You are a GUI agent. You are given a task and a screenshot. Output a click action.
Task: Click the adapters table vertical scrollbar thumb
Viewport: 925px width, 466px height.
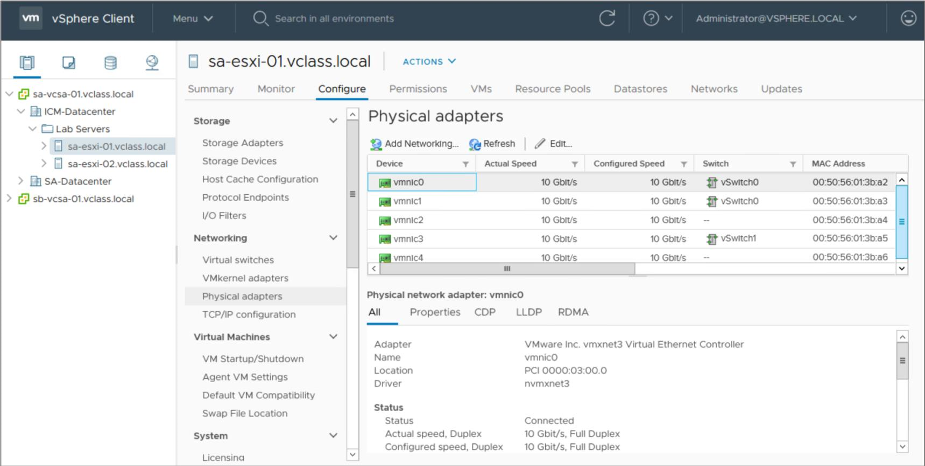(x=902, y=222)
